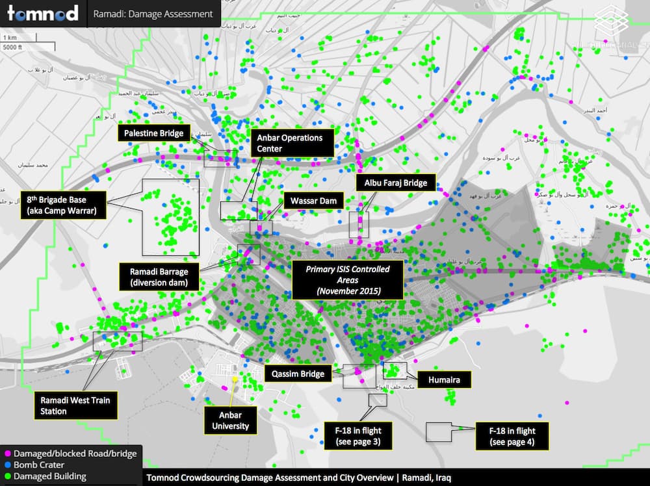650x486 pixels.
Task: Click the DigitalGlobe watermark logo at top right
Action: 611,23
